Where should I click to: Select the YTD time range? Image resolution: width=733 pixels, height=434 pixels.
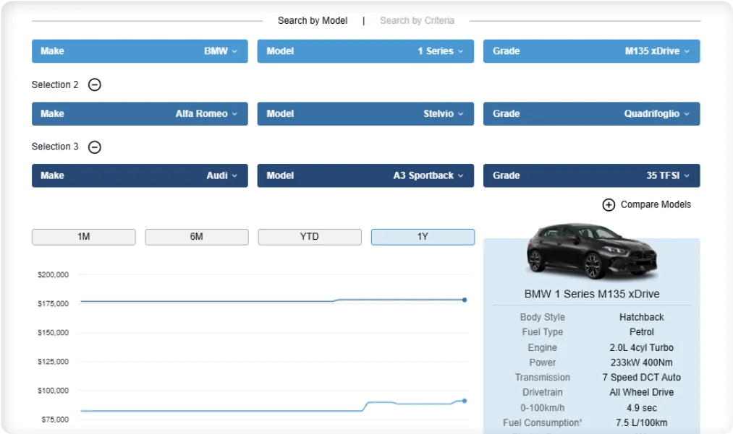pos(310,237)
